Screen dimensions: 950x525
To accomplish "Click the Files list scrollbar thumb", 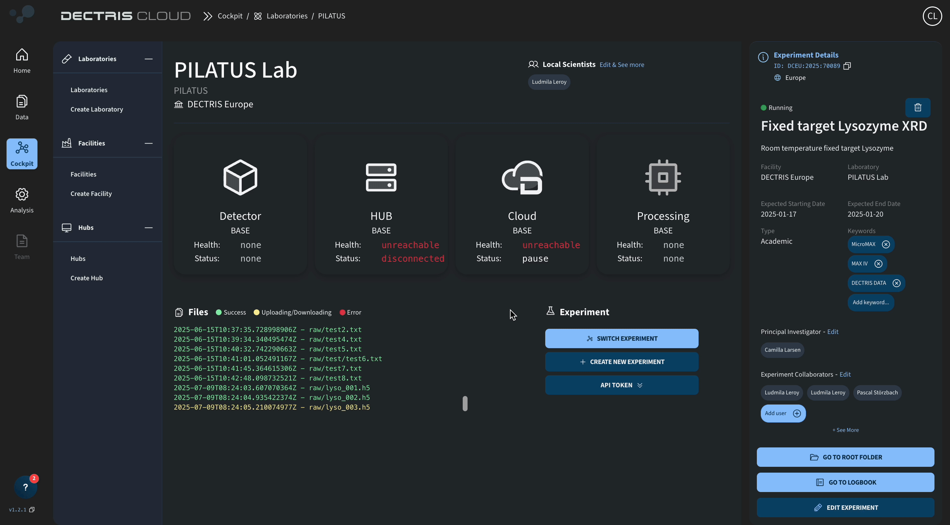I will point(465,403).
